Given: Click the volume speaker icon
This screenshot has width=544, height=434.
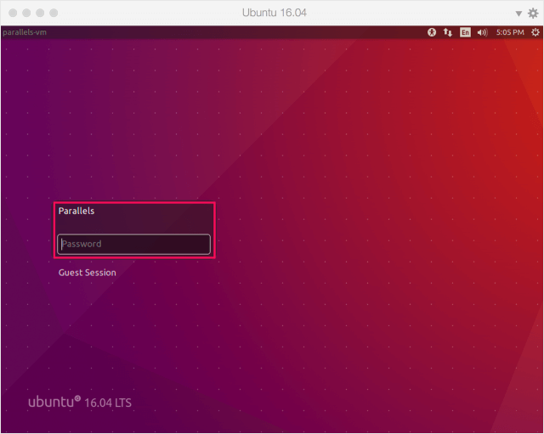Looking at the screenshot, I should (x=482, y=32).
